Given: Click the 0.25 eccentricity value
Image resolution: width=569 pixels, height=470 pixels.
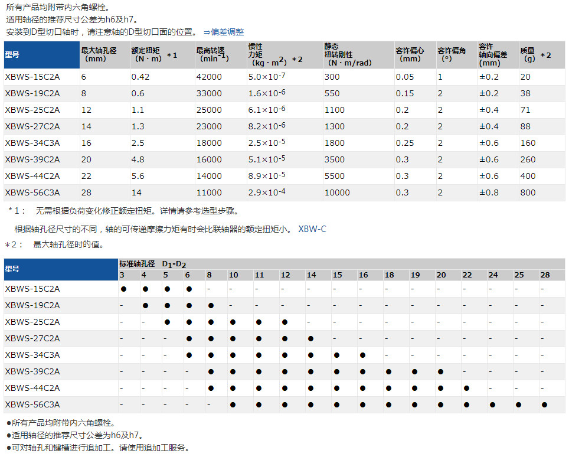Looking at the screenshot, I should coord(405,143).
